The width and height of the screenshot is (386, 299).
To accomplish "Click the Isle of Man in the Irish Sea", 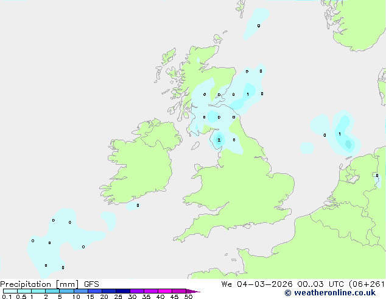I will tap(197, 145).
